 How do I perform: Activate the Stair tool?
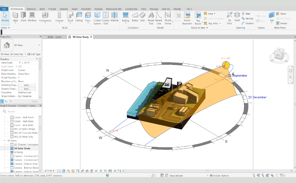[142, 17]
